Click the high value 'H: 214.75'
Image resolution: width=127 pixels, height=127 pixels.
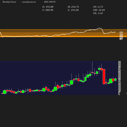point(73,7)
